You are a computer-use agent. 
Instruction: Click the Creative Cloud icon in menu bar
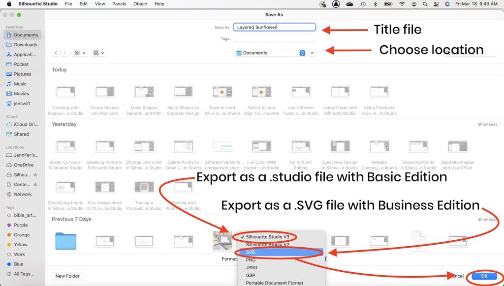[x=349, y=4]
